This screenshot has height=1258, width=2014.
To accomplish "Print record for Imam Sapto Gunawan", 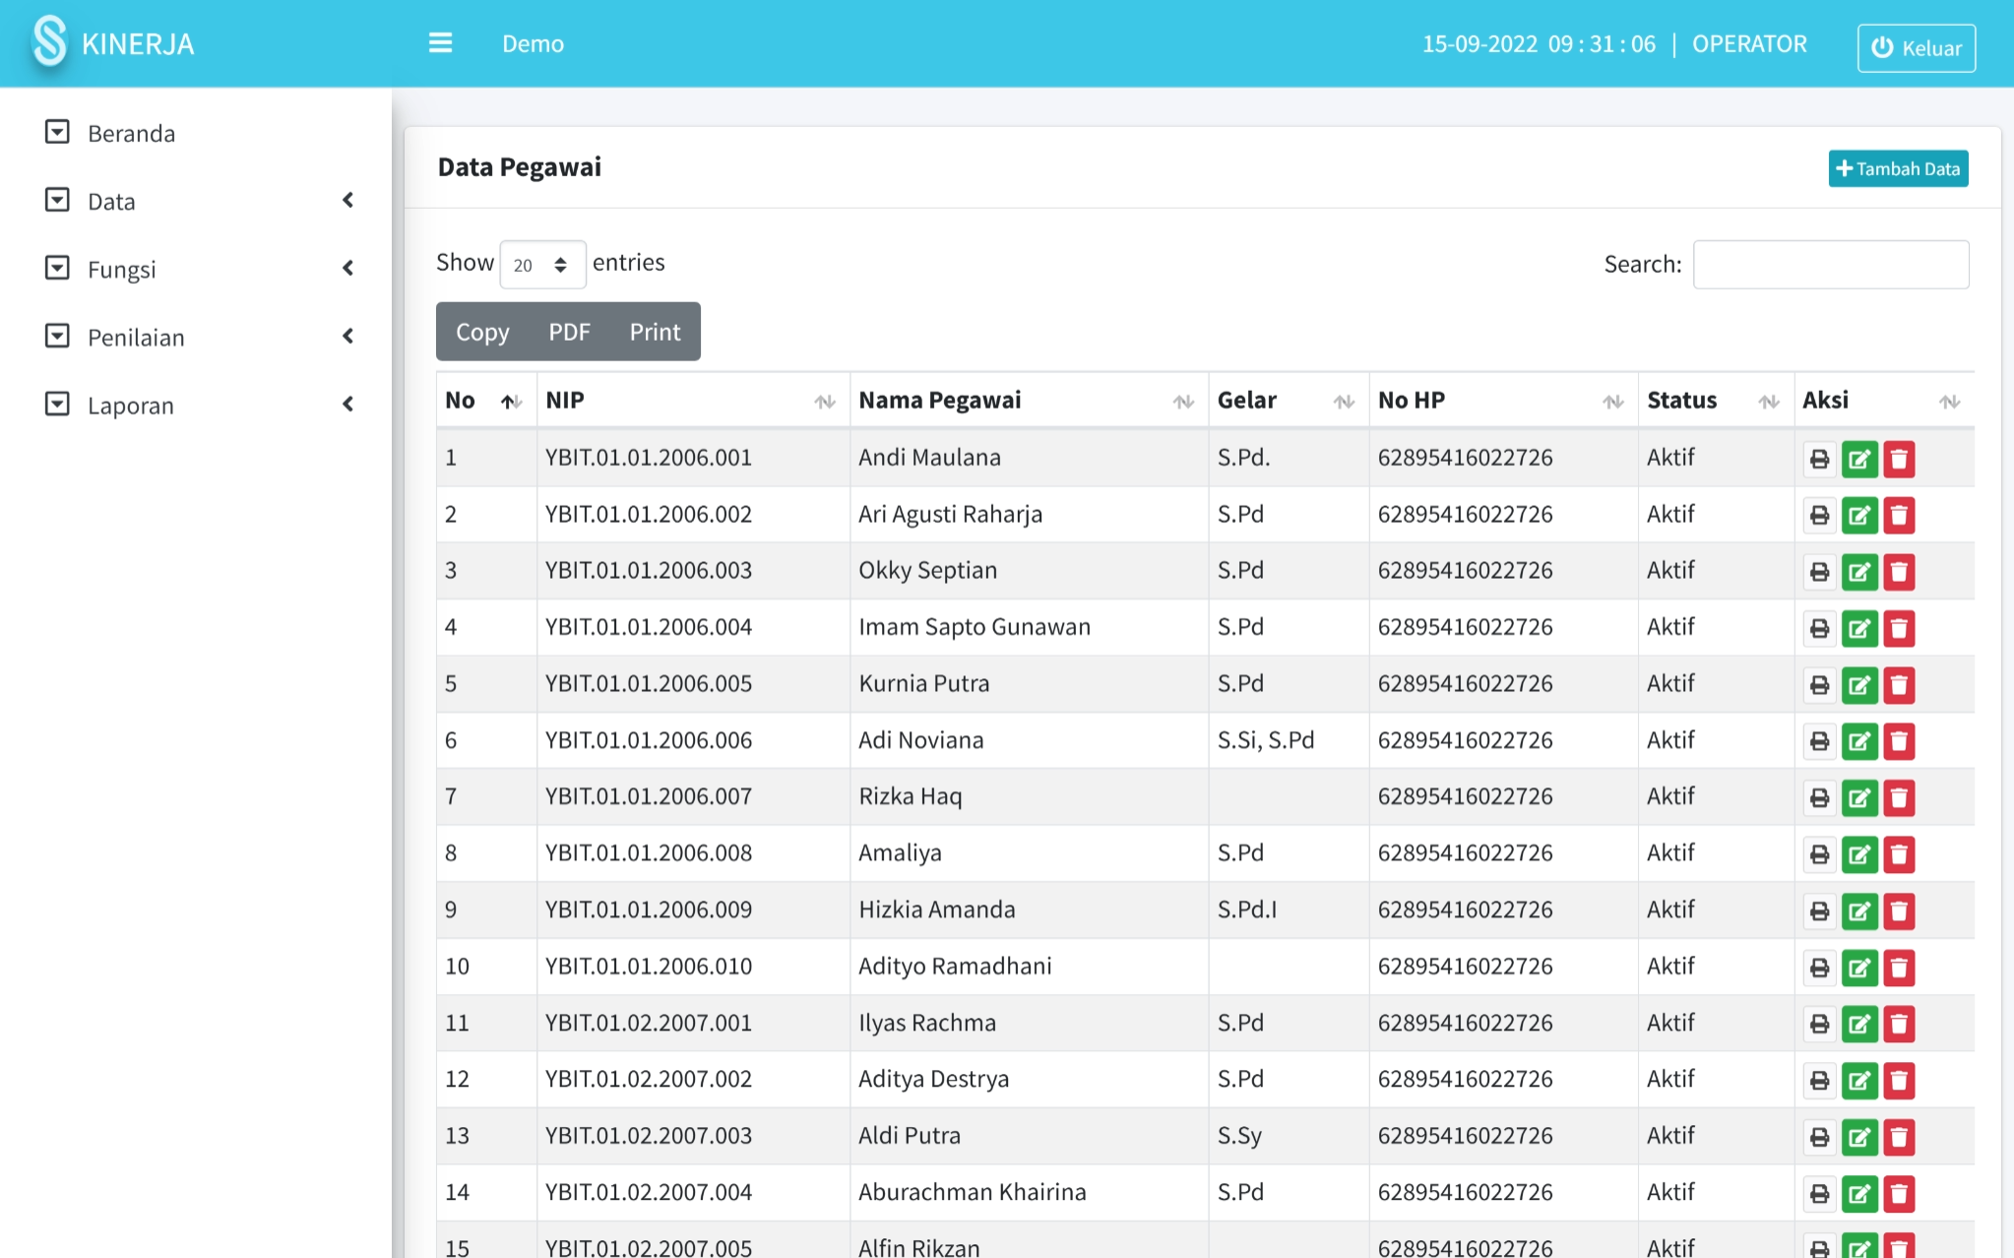I will (1819, 628).
